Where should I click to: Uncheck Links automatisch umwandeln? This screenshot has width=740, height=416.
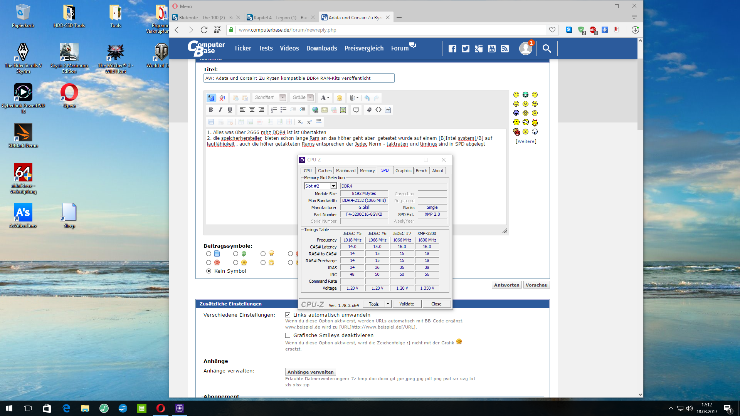tap(288, 315)
